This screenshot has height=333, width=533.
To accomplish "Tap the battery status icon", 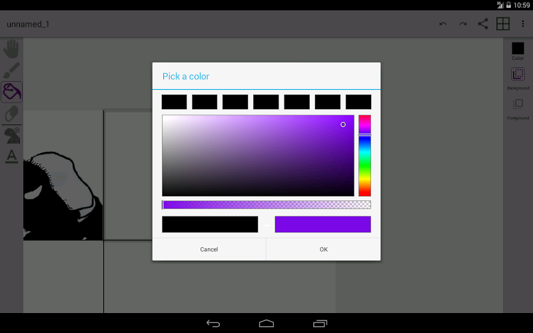I will click(x=508, y=5).
